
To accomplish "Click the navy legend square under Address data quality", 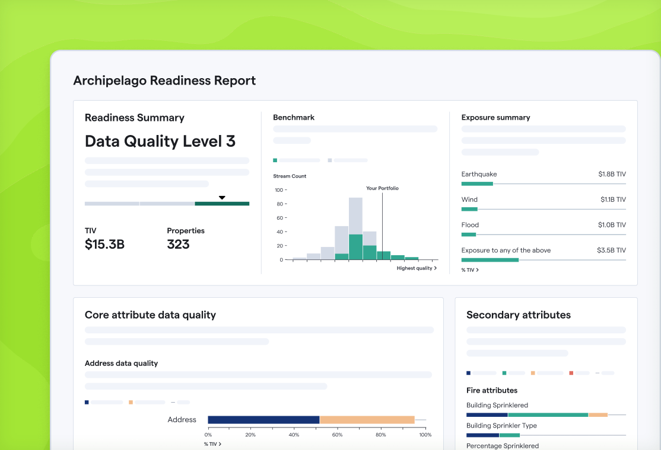I will click(x=87, y=403).
